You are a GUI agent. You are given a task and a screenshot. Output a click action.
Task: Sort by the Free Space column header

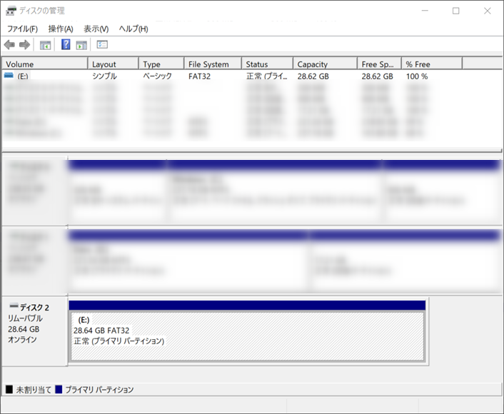[x=379, y=64]
